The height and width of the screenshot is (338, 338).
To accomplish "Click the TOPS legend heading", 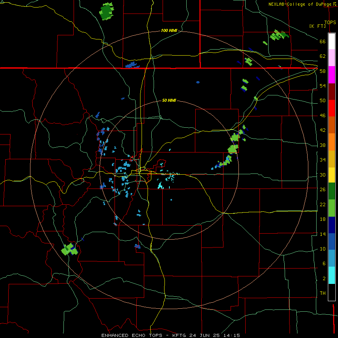I will coord(330,22).
